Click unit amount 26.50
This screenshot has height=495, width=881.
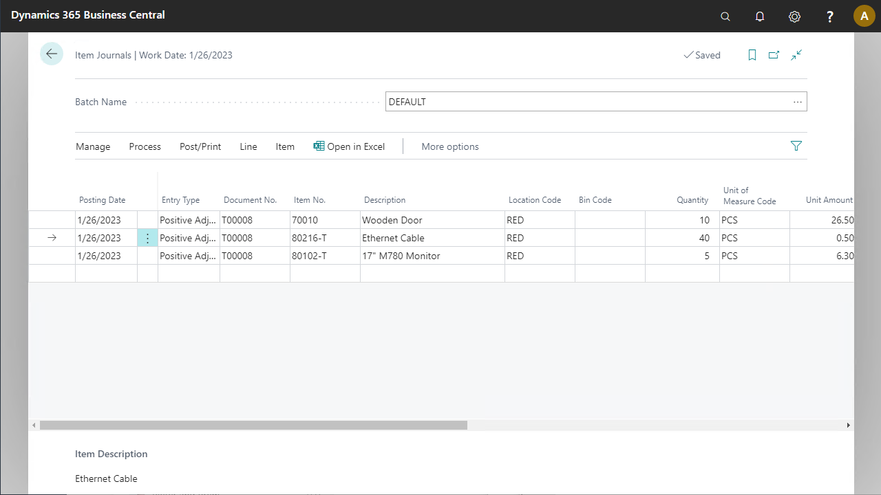[x=822, y=220]
